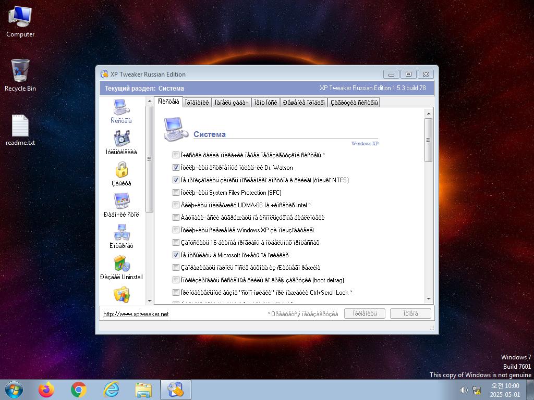Open the networked computers category in sidebar
Image resolution: width=534 pixels, height=400 pixels.
(121, 236)
